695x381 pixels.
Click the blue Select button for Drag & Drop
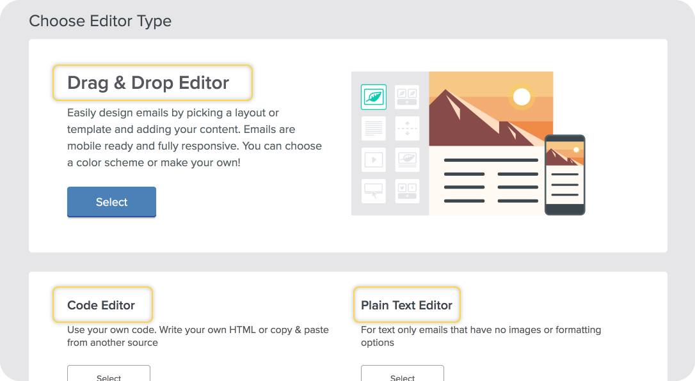coord(112,202)
